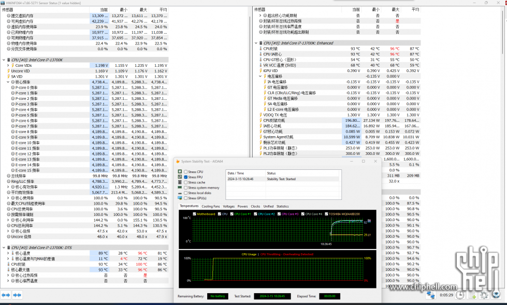Click the icon beside iGPU VID
The width and height of the screenshot is (507, 305).
tap(260, 70)
